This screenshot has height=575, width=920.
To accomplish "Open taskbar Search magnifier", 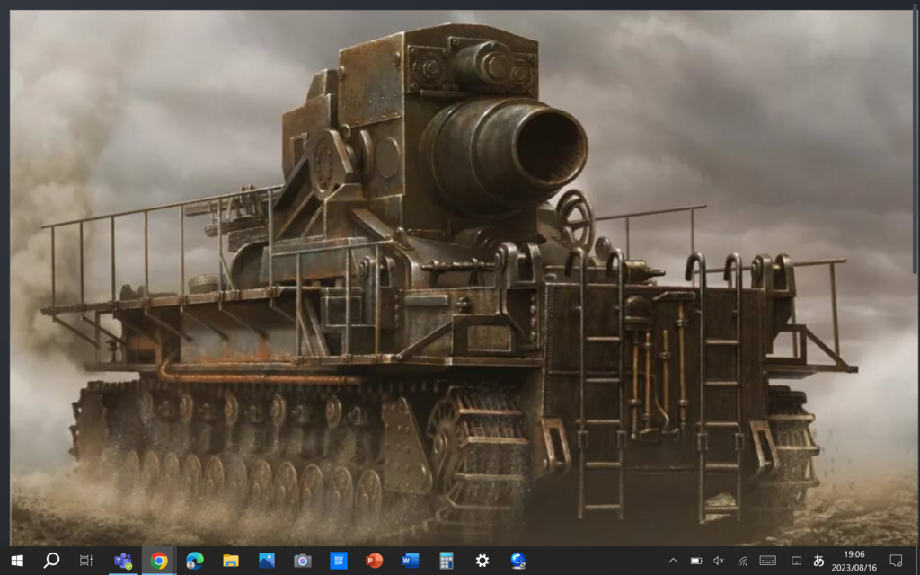I will pos(51,561).
